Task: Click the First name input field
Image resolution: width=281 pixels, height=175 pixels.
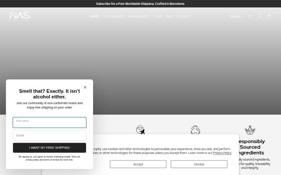Action: tap(50, 122)
